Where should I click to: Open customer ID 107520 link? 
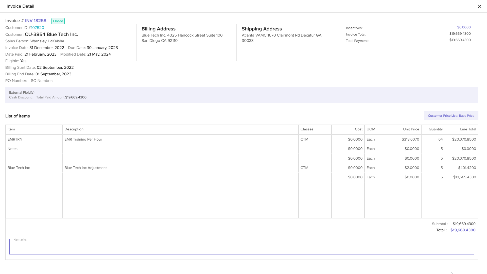point(38,28)
